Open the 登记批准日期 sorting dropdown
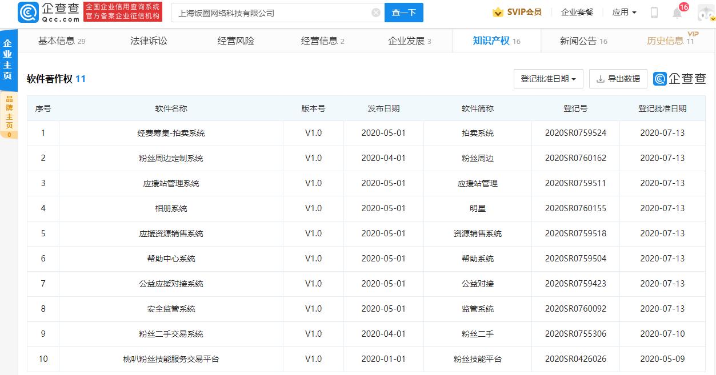Viewport: 716px width, 375px height. point(547,79)
